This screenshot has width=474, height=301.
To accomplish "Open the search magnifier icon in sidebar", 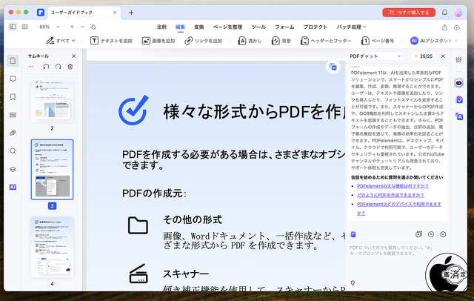I will pos(13,151).
